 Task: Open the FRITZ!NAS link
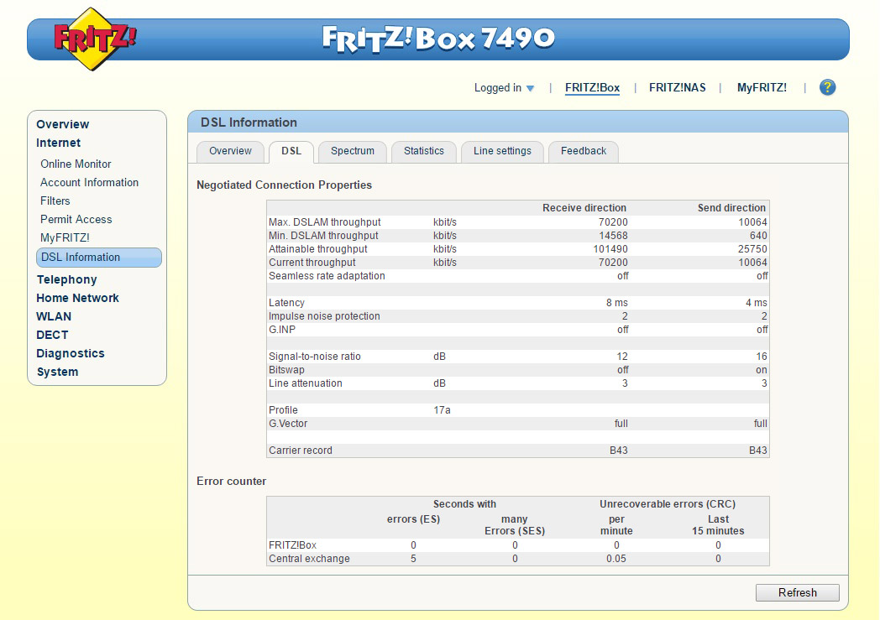pos(677,87)
